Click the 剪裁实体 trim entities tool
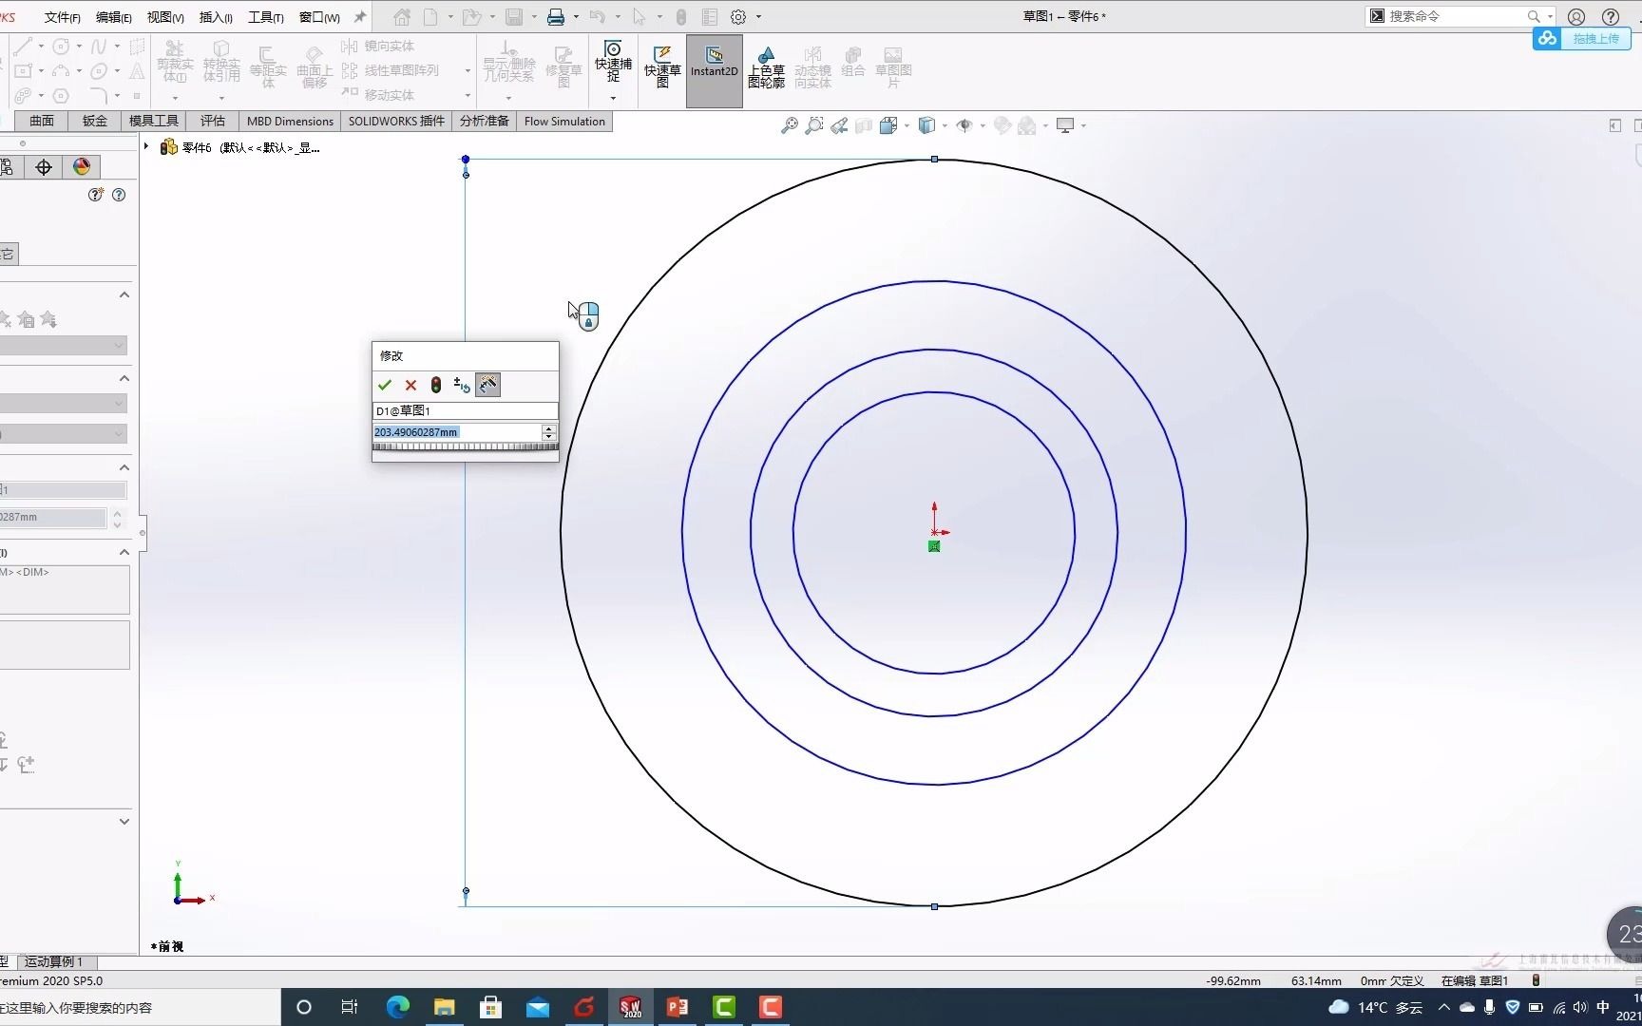The width and height of the screenshot is (1642, 1026). coord(175,62)
